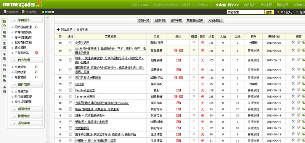Click the edit pencil icon in the ID 57 row

click(299, 69)
